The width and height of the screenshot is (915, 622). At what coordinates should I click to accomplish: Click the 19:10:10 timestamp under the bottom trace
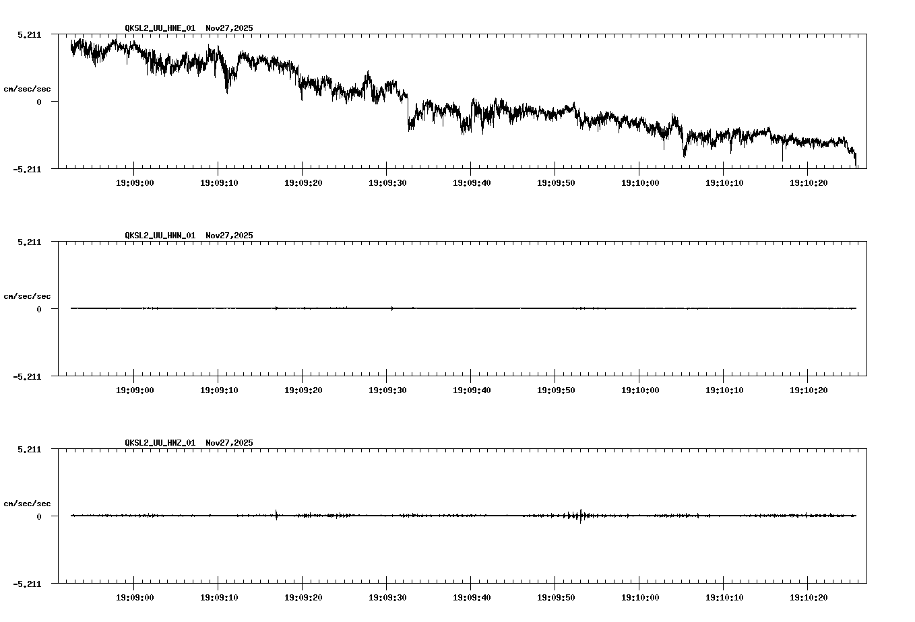click(x=725, y=596)
